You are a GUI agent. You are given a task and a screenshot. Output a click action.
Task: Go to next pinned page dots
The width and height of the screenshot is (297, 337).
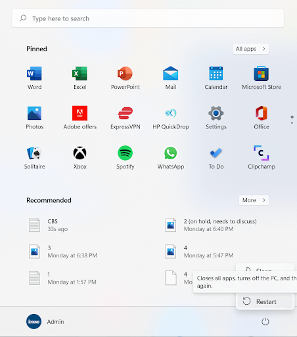(x=292, y=120)
